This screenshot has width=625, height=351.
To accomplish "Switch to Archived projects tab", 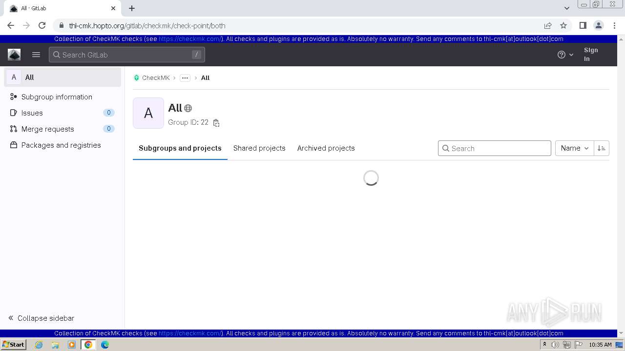I will click(326, 148).
